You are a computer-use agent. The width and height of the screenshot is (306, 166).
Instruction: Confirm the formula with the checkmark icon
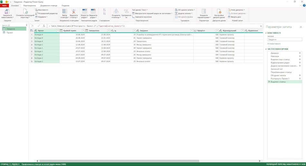(38, 26)
